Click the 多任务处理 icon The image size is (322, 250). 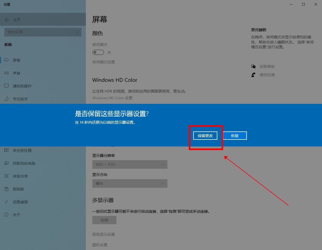[7, 150]
